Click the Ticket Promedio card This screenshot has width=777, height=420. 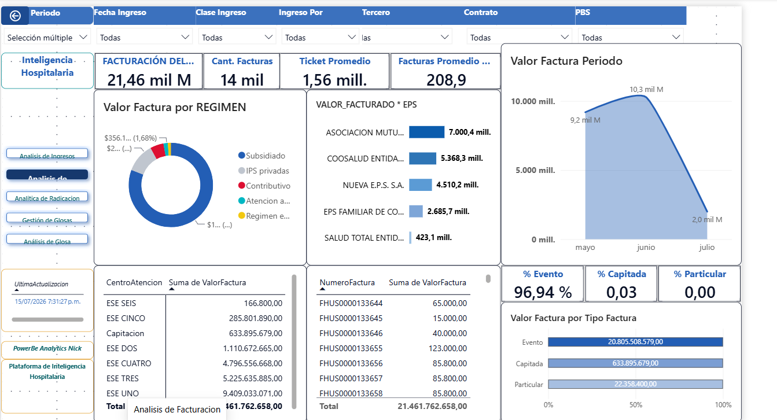pyautogui.click(x=335, y=71)
